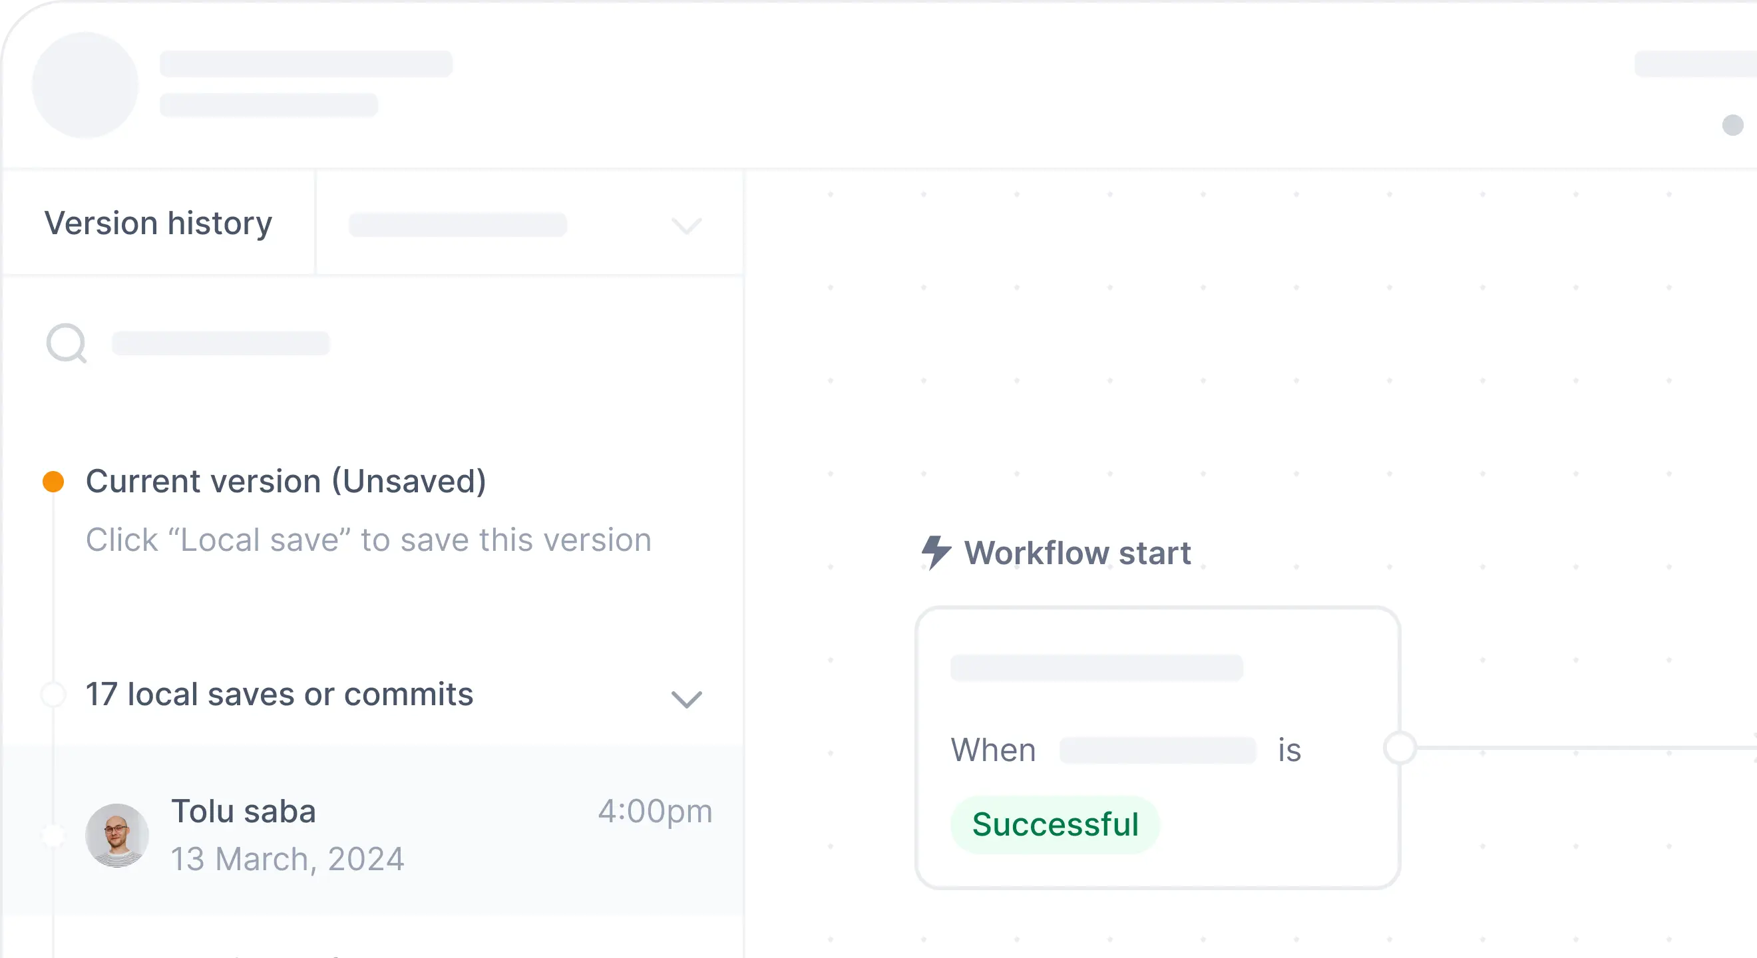The width and height of the screenshot is (1757, 958).
Task: Select the Current version (Unsaved) entry
Action: [x=287, y=481]
